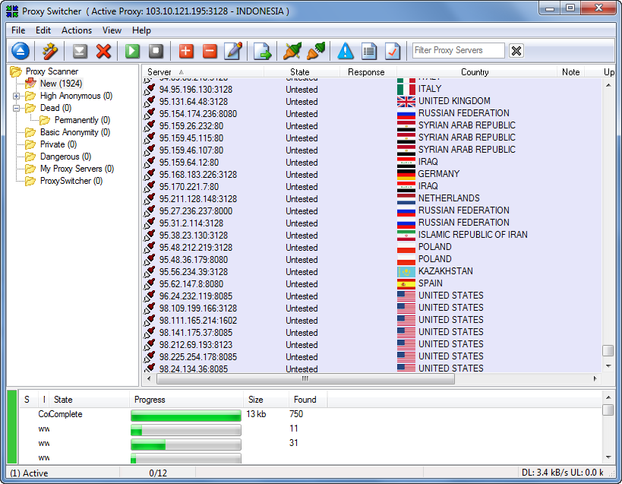Select the New (1924) folder
The width and height of the screenshot is (622, 484).
tap(61, 84)
